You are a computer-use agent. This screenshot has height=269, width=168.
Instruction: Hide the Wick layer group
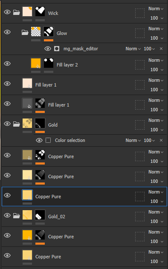coord(7,12)
